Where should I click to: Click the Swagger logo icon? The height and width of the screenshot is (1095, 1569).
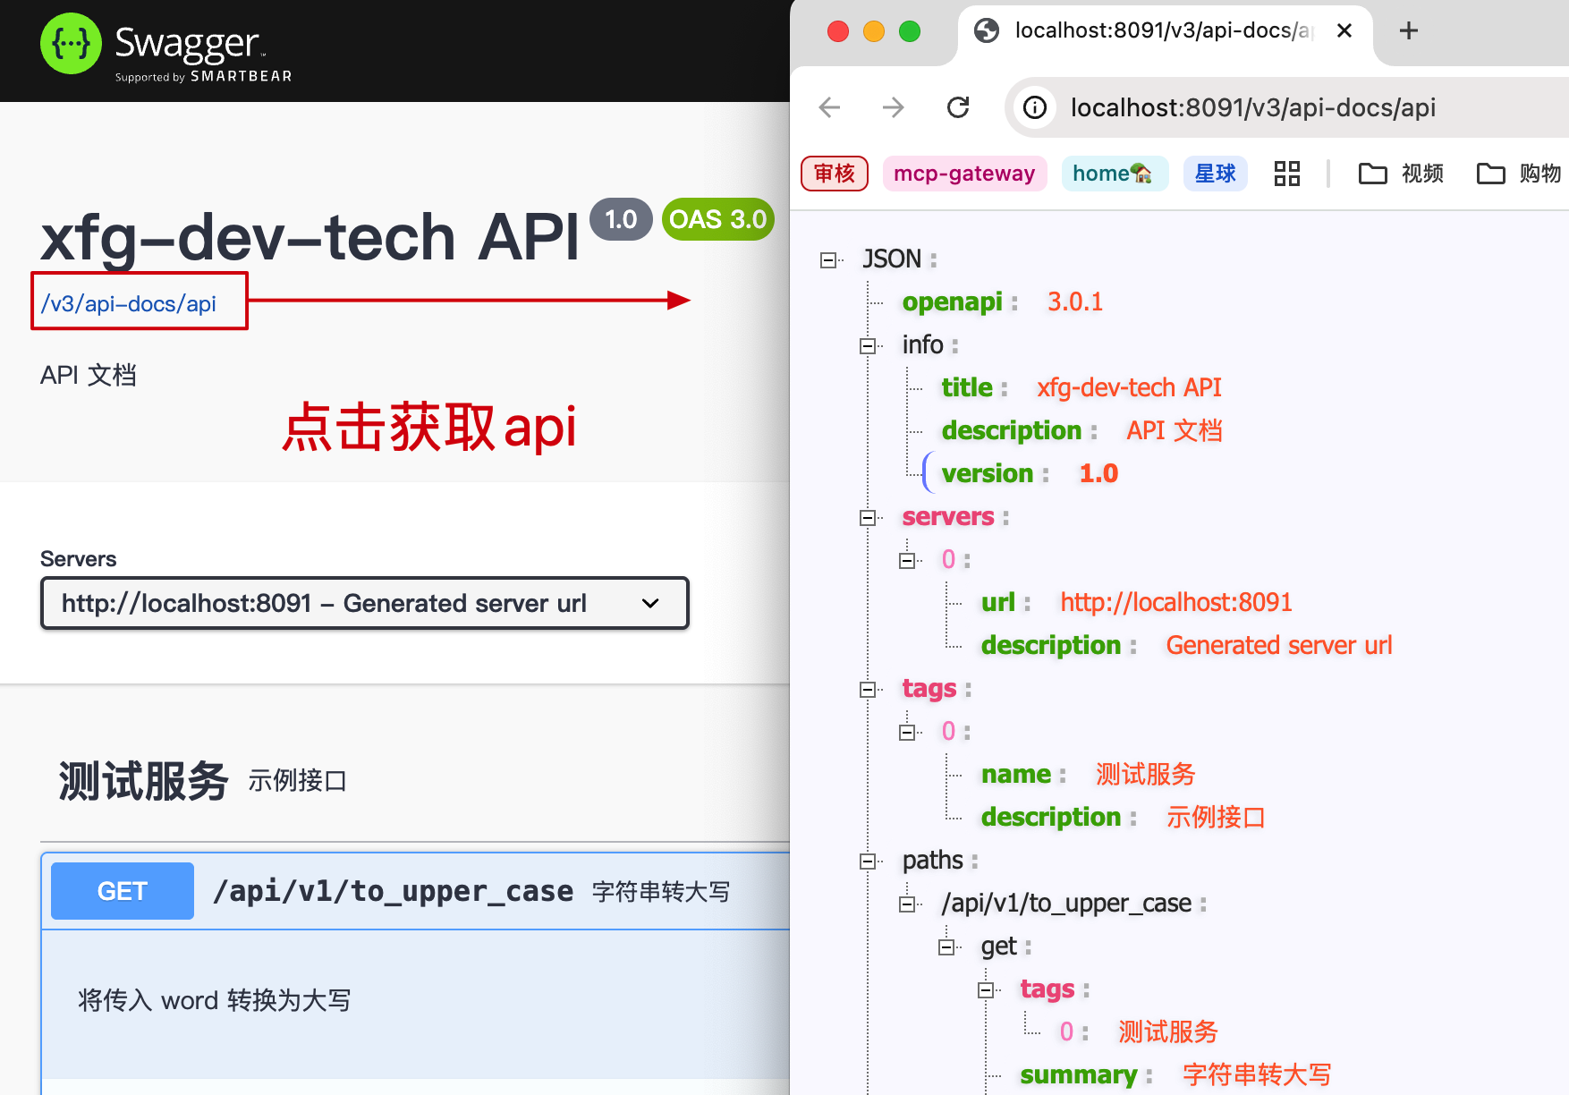point(71,44)
